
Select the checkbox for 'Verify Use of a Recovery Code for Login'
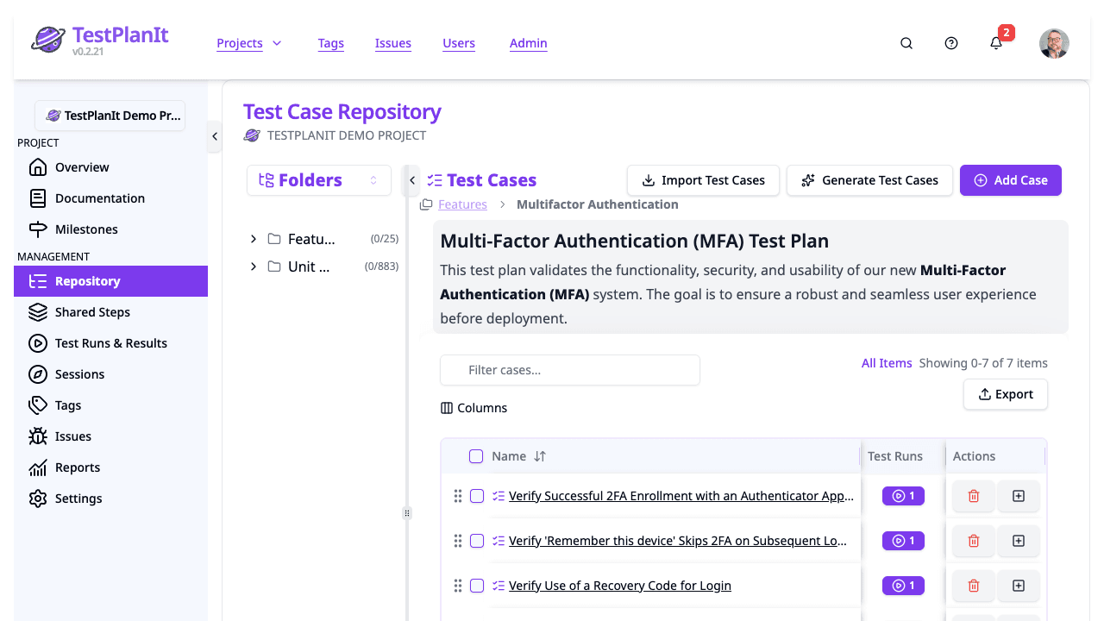click(x=477, y=586)
